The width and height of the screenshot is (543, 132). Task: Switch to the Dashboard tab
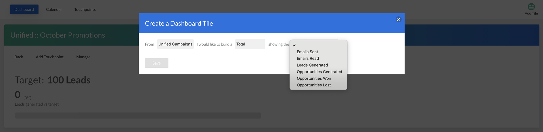coord(24,9)
